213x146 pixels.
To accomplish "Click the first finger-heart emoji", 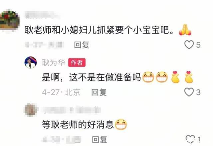I will point(175,77).
